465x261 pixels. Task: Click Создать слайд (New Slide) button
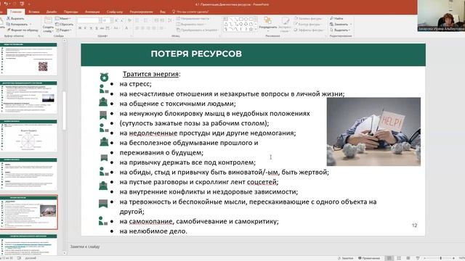(x=48, y=25)
